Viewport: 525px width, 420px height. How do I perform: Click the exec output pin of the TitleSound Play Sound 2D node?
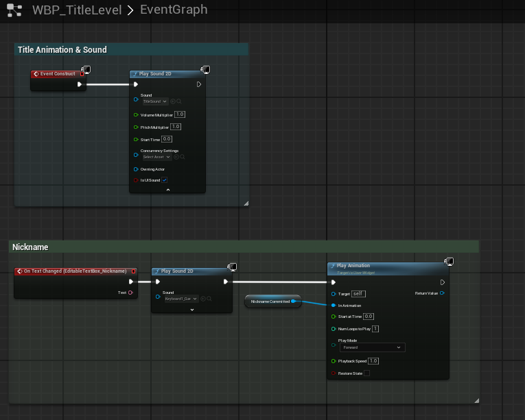pos(199,84)
